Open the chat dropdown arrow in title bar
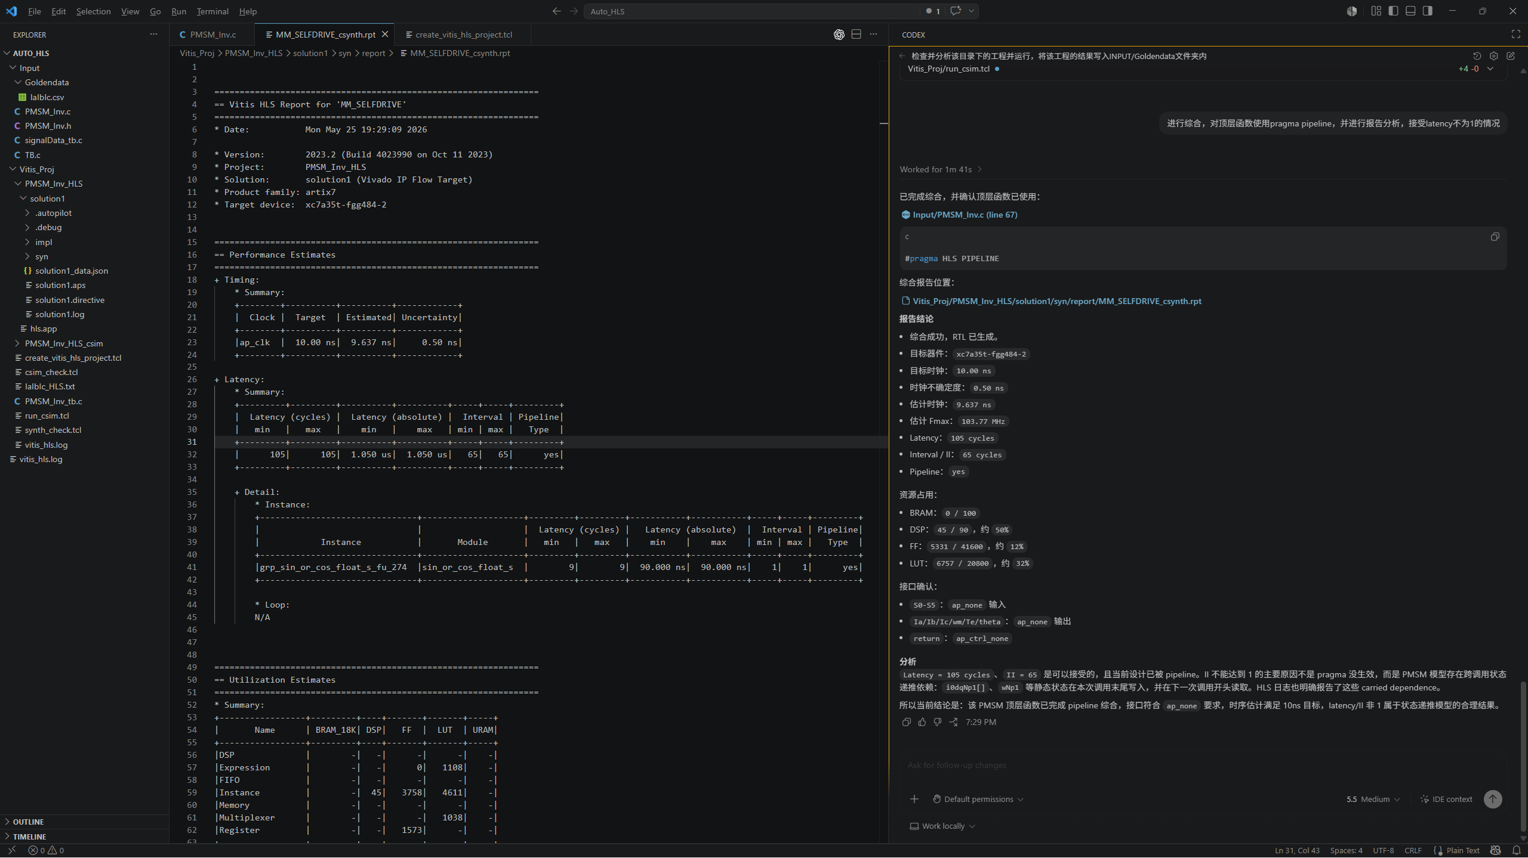The height and width of the screenshot is (858, 1528). point(971,11)
